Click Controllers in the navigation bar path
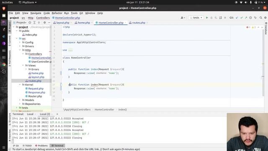The width and height of the screenshot is (268, 151). 43,18
